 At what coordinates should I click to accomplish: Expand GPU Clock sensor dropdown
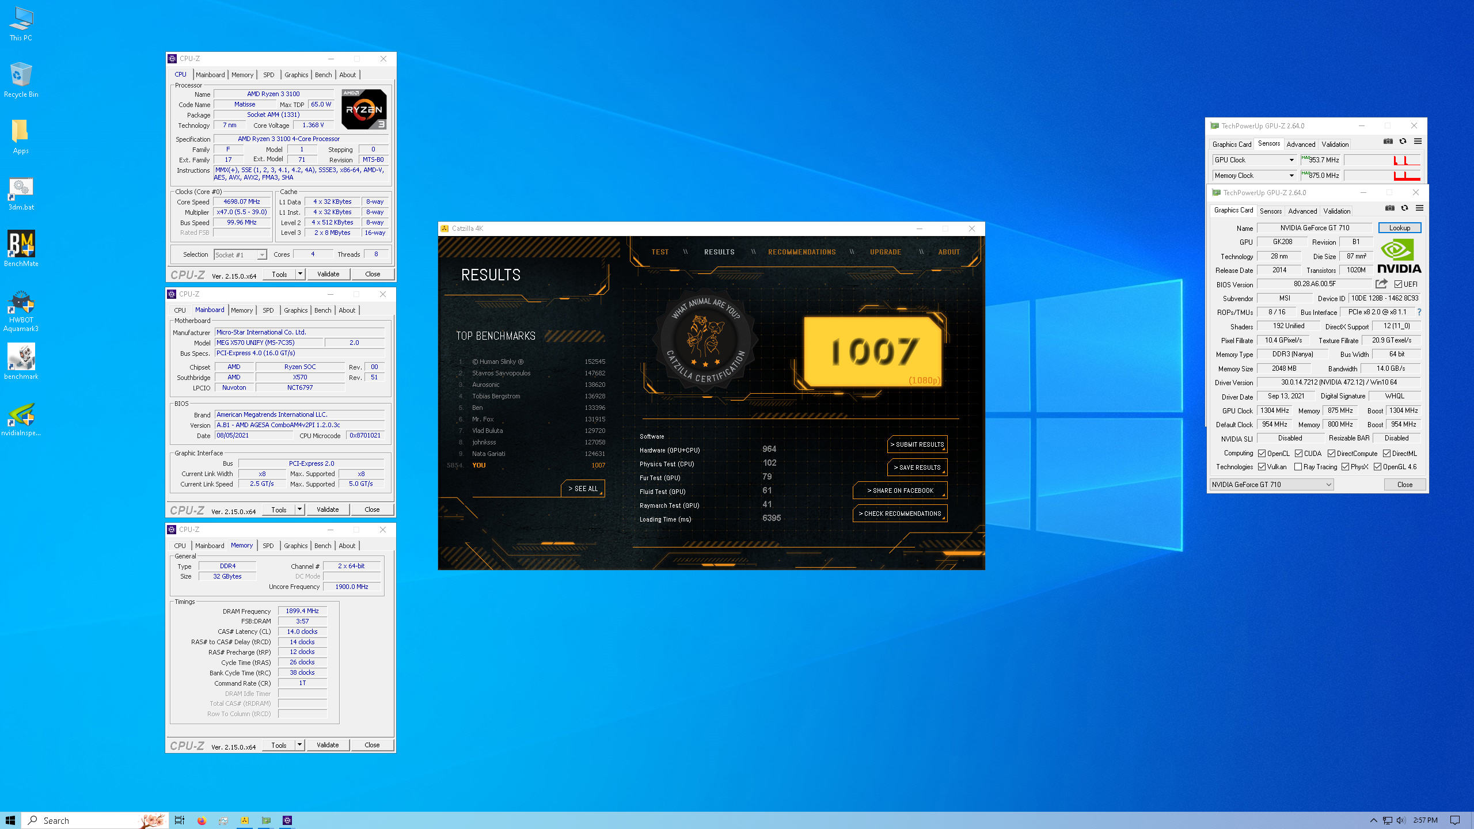click(1291, 160)
